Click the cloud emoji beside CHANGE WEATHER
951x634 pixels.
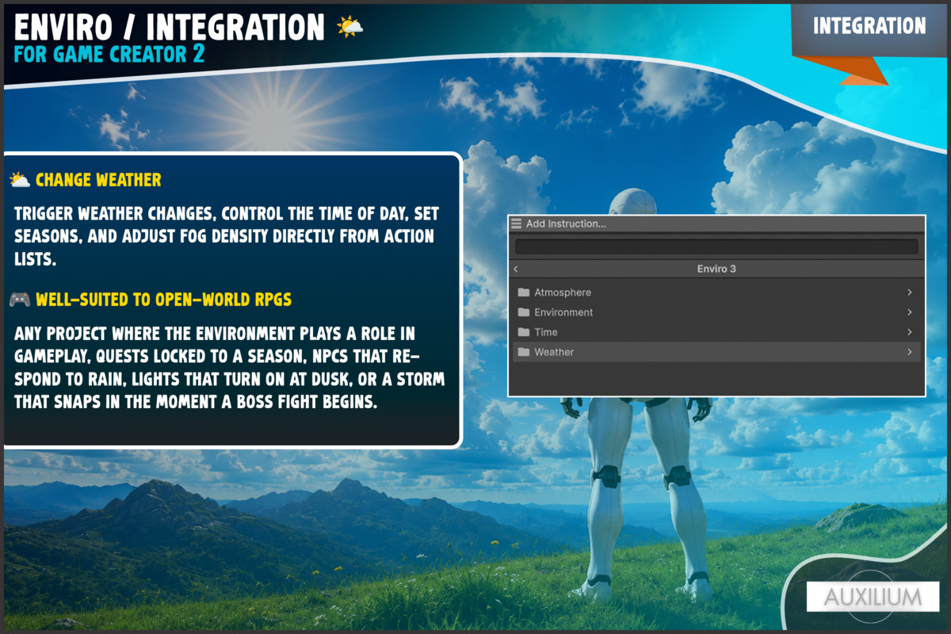tap(20, 180)
